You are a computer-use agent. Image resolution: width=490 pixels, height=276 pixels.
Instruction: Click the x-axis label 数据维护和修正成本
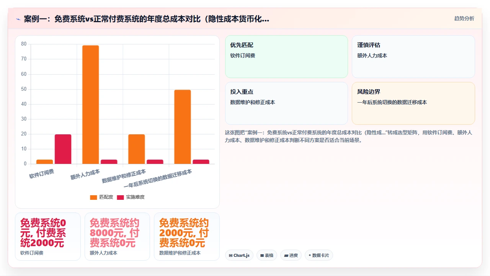(124, 176)
